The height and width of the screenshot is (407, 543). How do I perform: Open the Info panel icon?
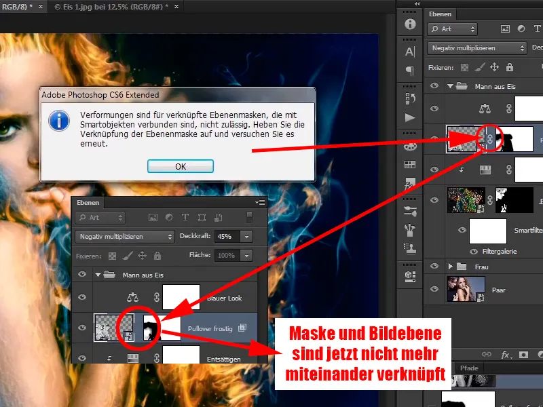tap(410, 24)
